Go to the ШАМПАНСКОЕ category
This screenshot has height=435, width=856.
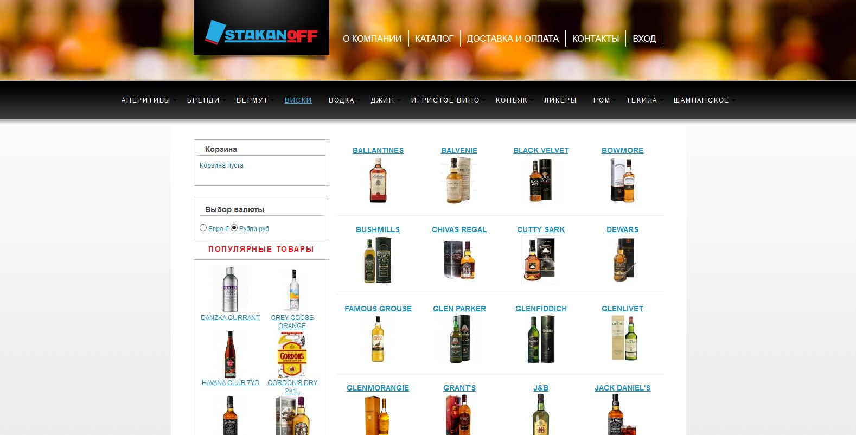click(701, 100)
